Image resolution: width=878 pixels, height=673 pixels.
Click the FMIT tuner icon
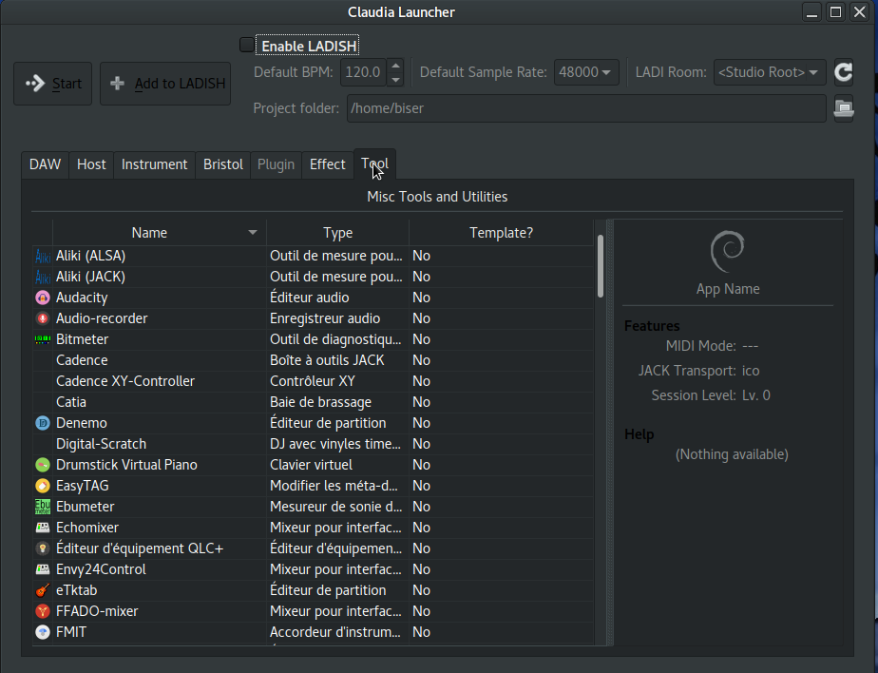click(x=43, y=632)
